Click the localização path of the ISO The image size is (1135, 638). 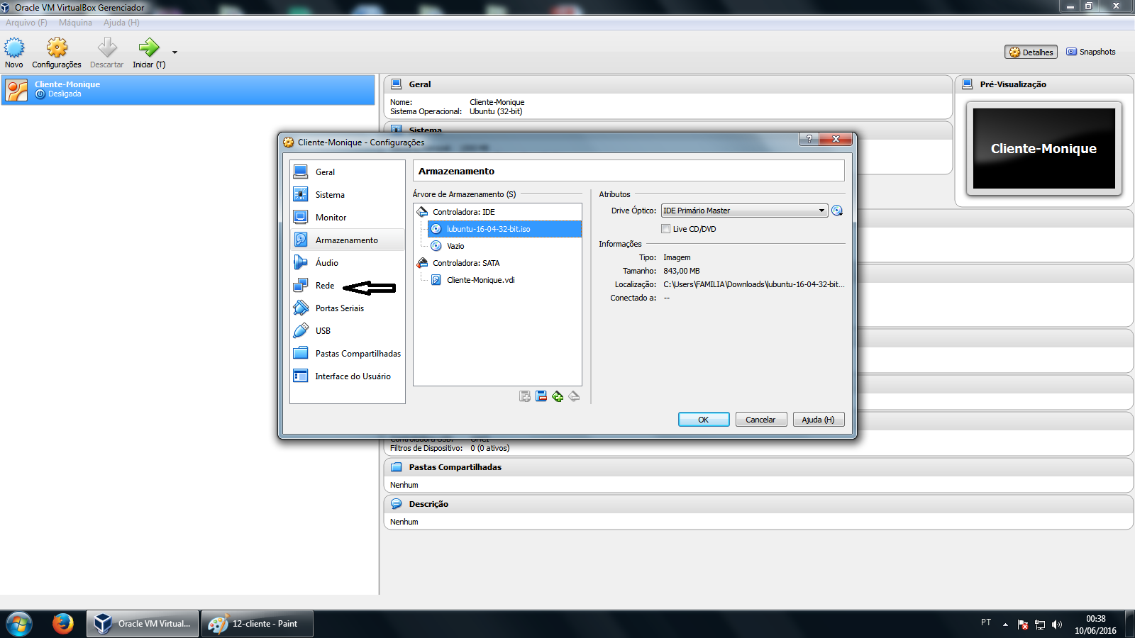click(754, 284)
